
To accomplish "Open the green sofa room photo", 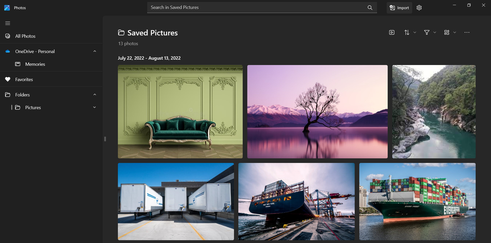I will point(180,112).
